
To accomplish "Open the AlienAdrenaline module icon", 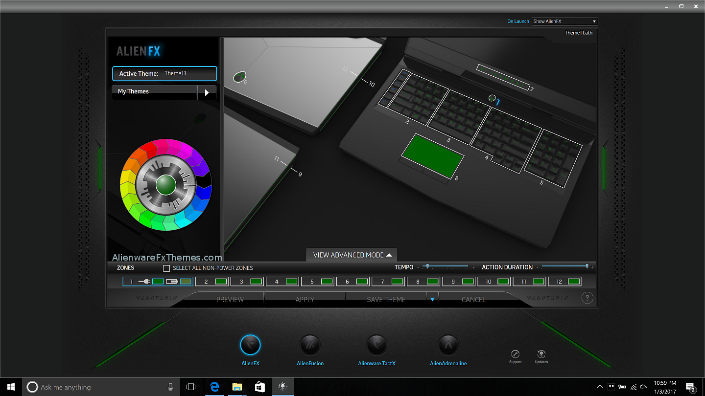I will click(x=448, y=345).
